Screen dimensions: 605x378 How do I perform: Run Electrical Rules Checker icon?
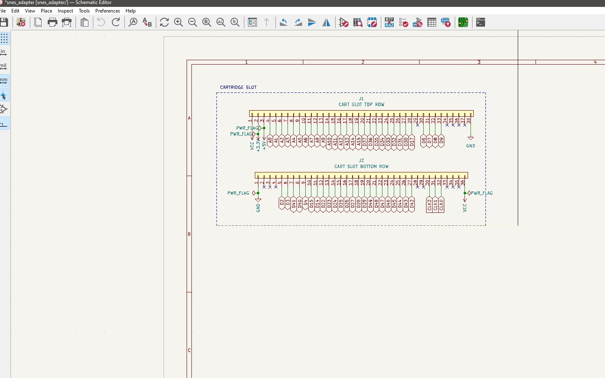[x=403, y=23]
